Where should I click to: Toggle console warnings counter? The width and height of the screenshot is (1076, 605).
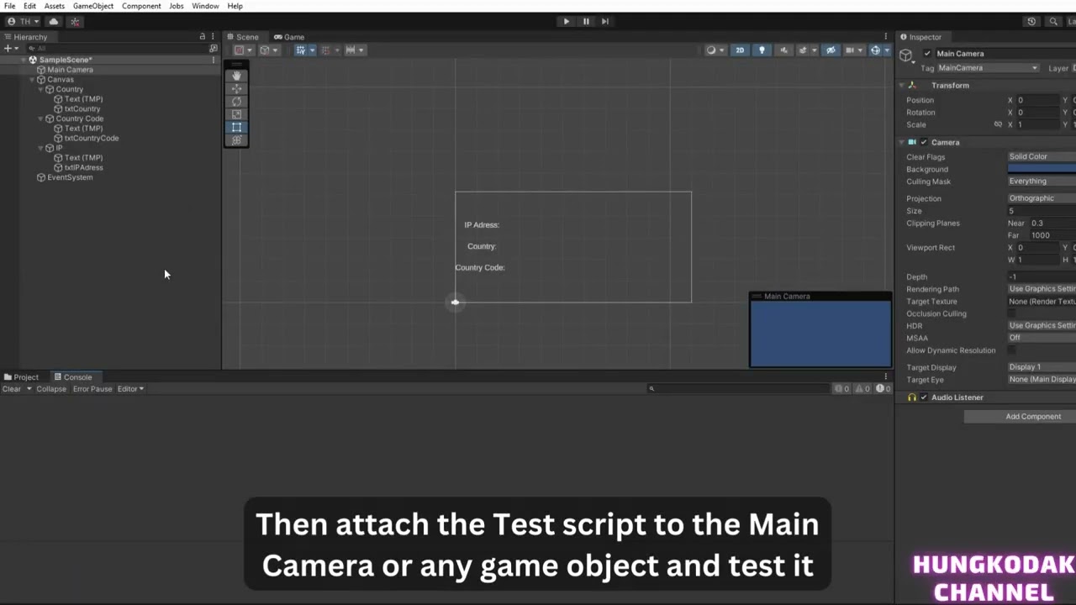pyautogui.click(x=863, y=388)
